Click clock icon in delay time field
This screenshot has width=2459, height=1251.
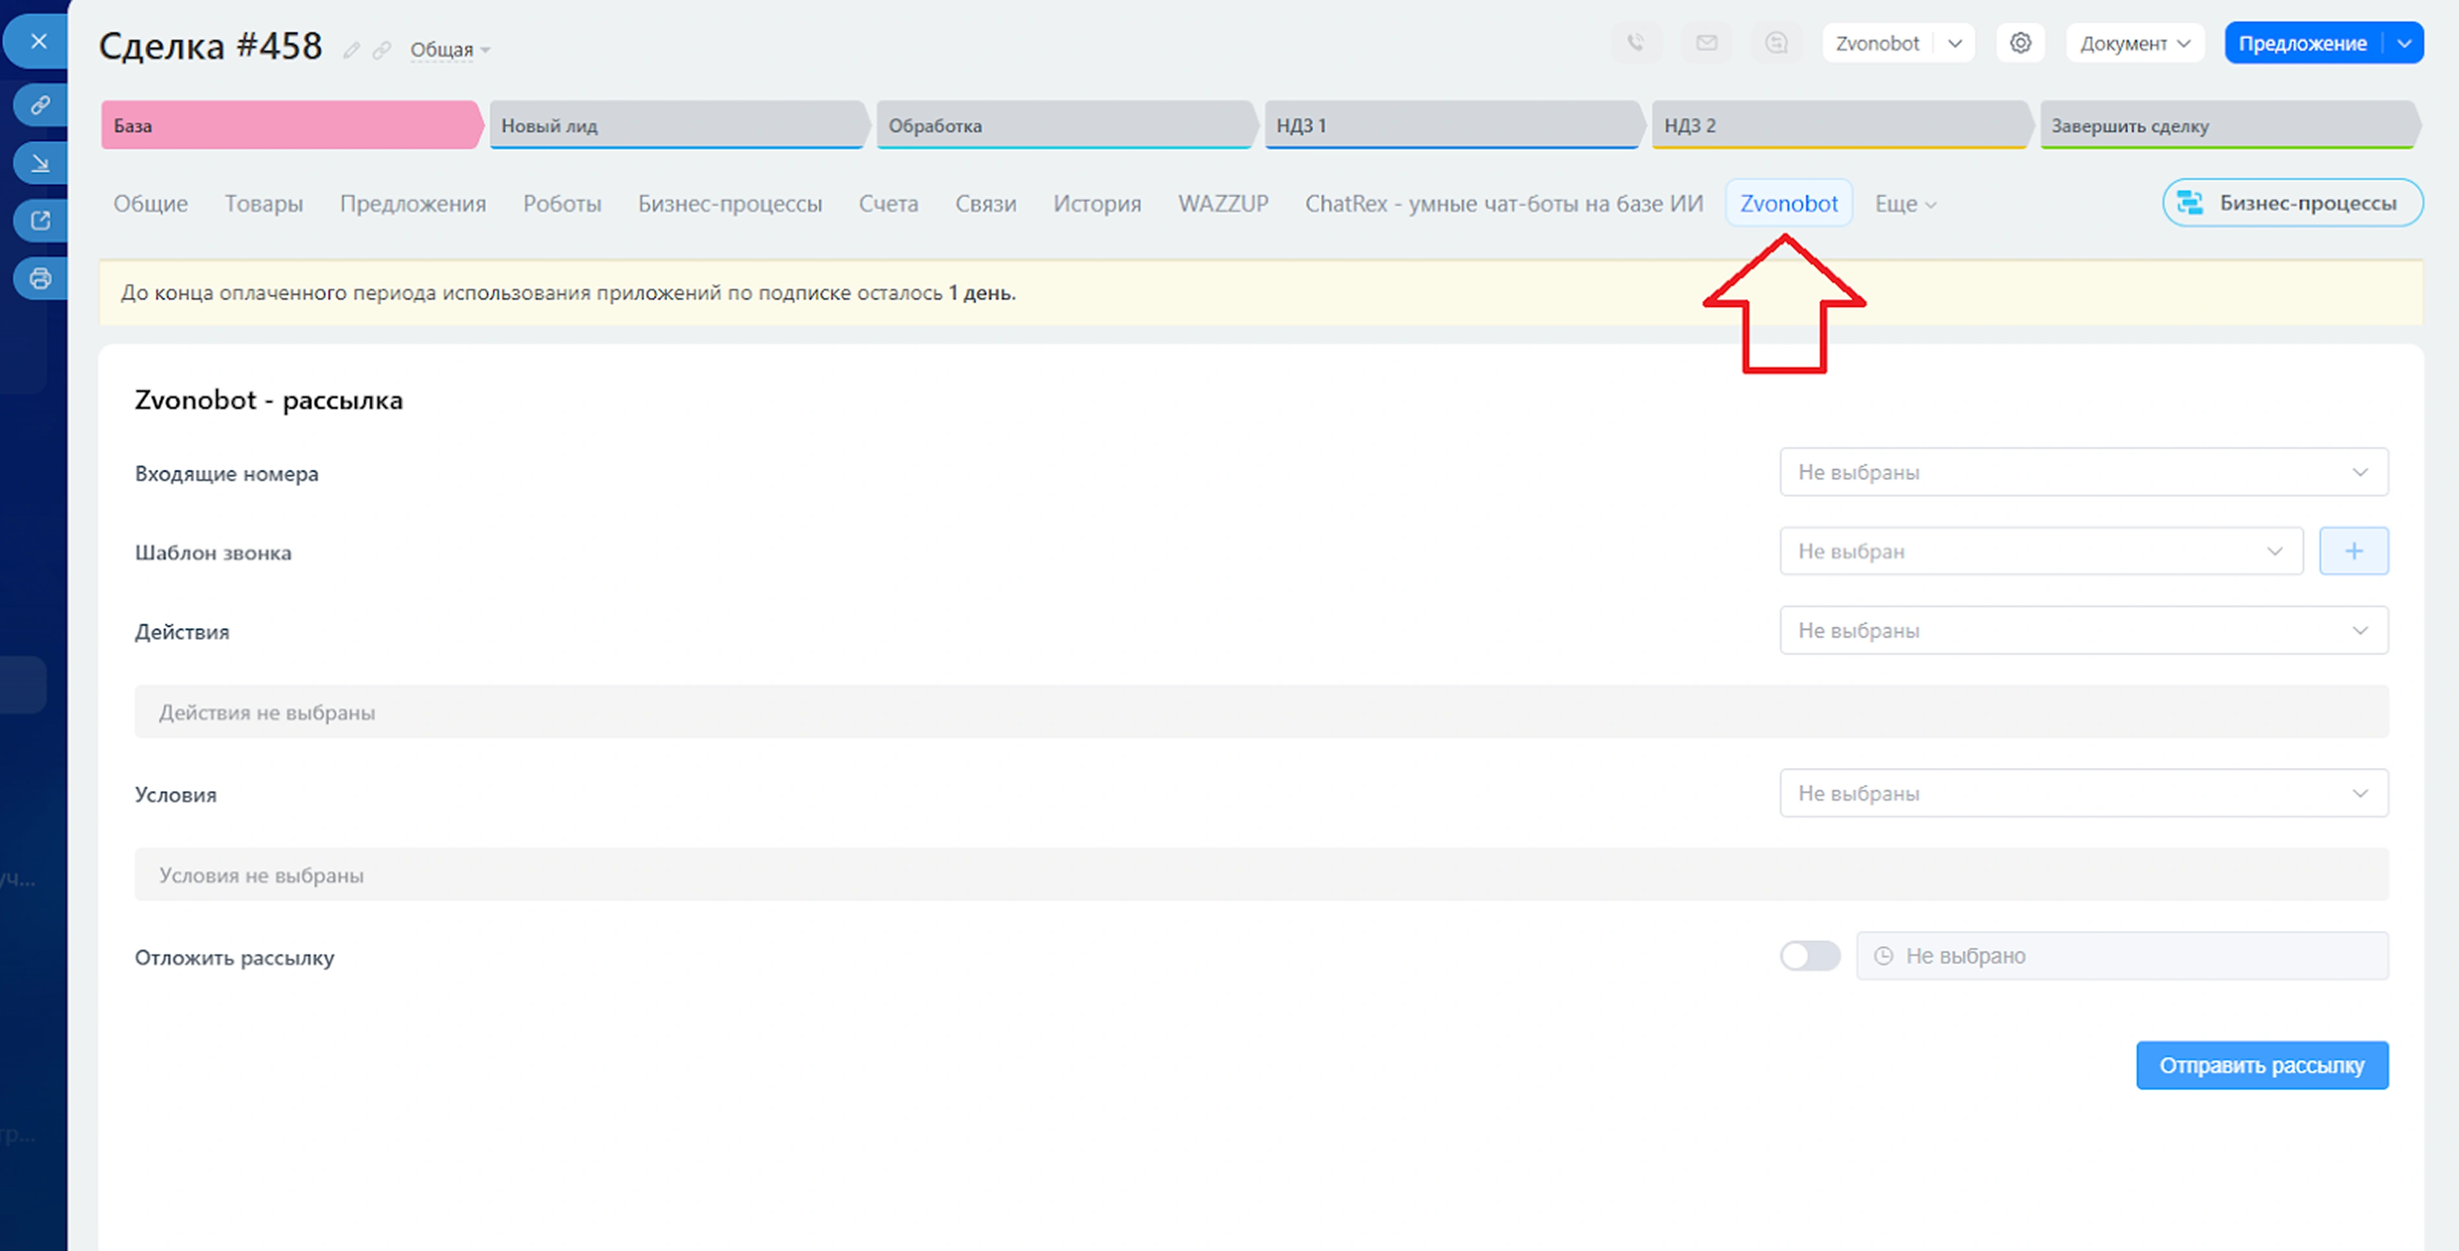pyautogui.click(x=1883, y=955)
